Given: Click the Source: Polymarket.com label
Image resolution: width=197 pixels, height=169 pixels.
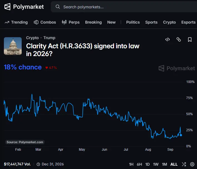Looking at the screenshot, I should pos(25,142).
